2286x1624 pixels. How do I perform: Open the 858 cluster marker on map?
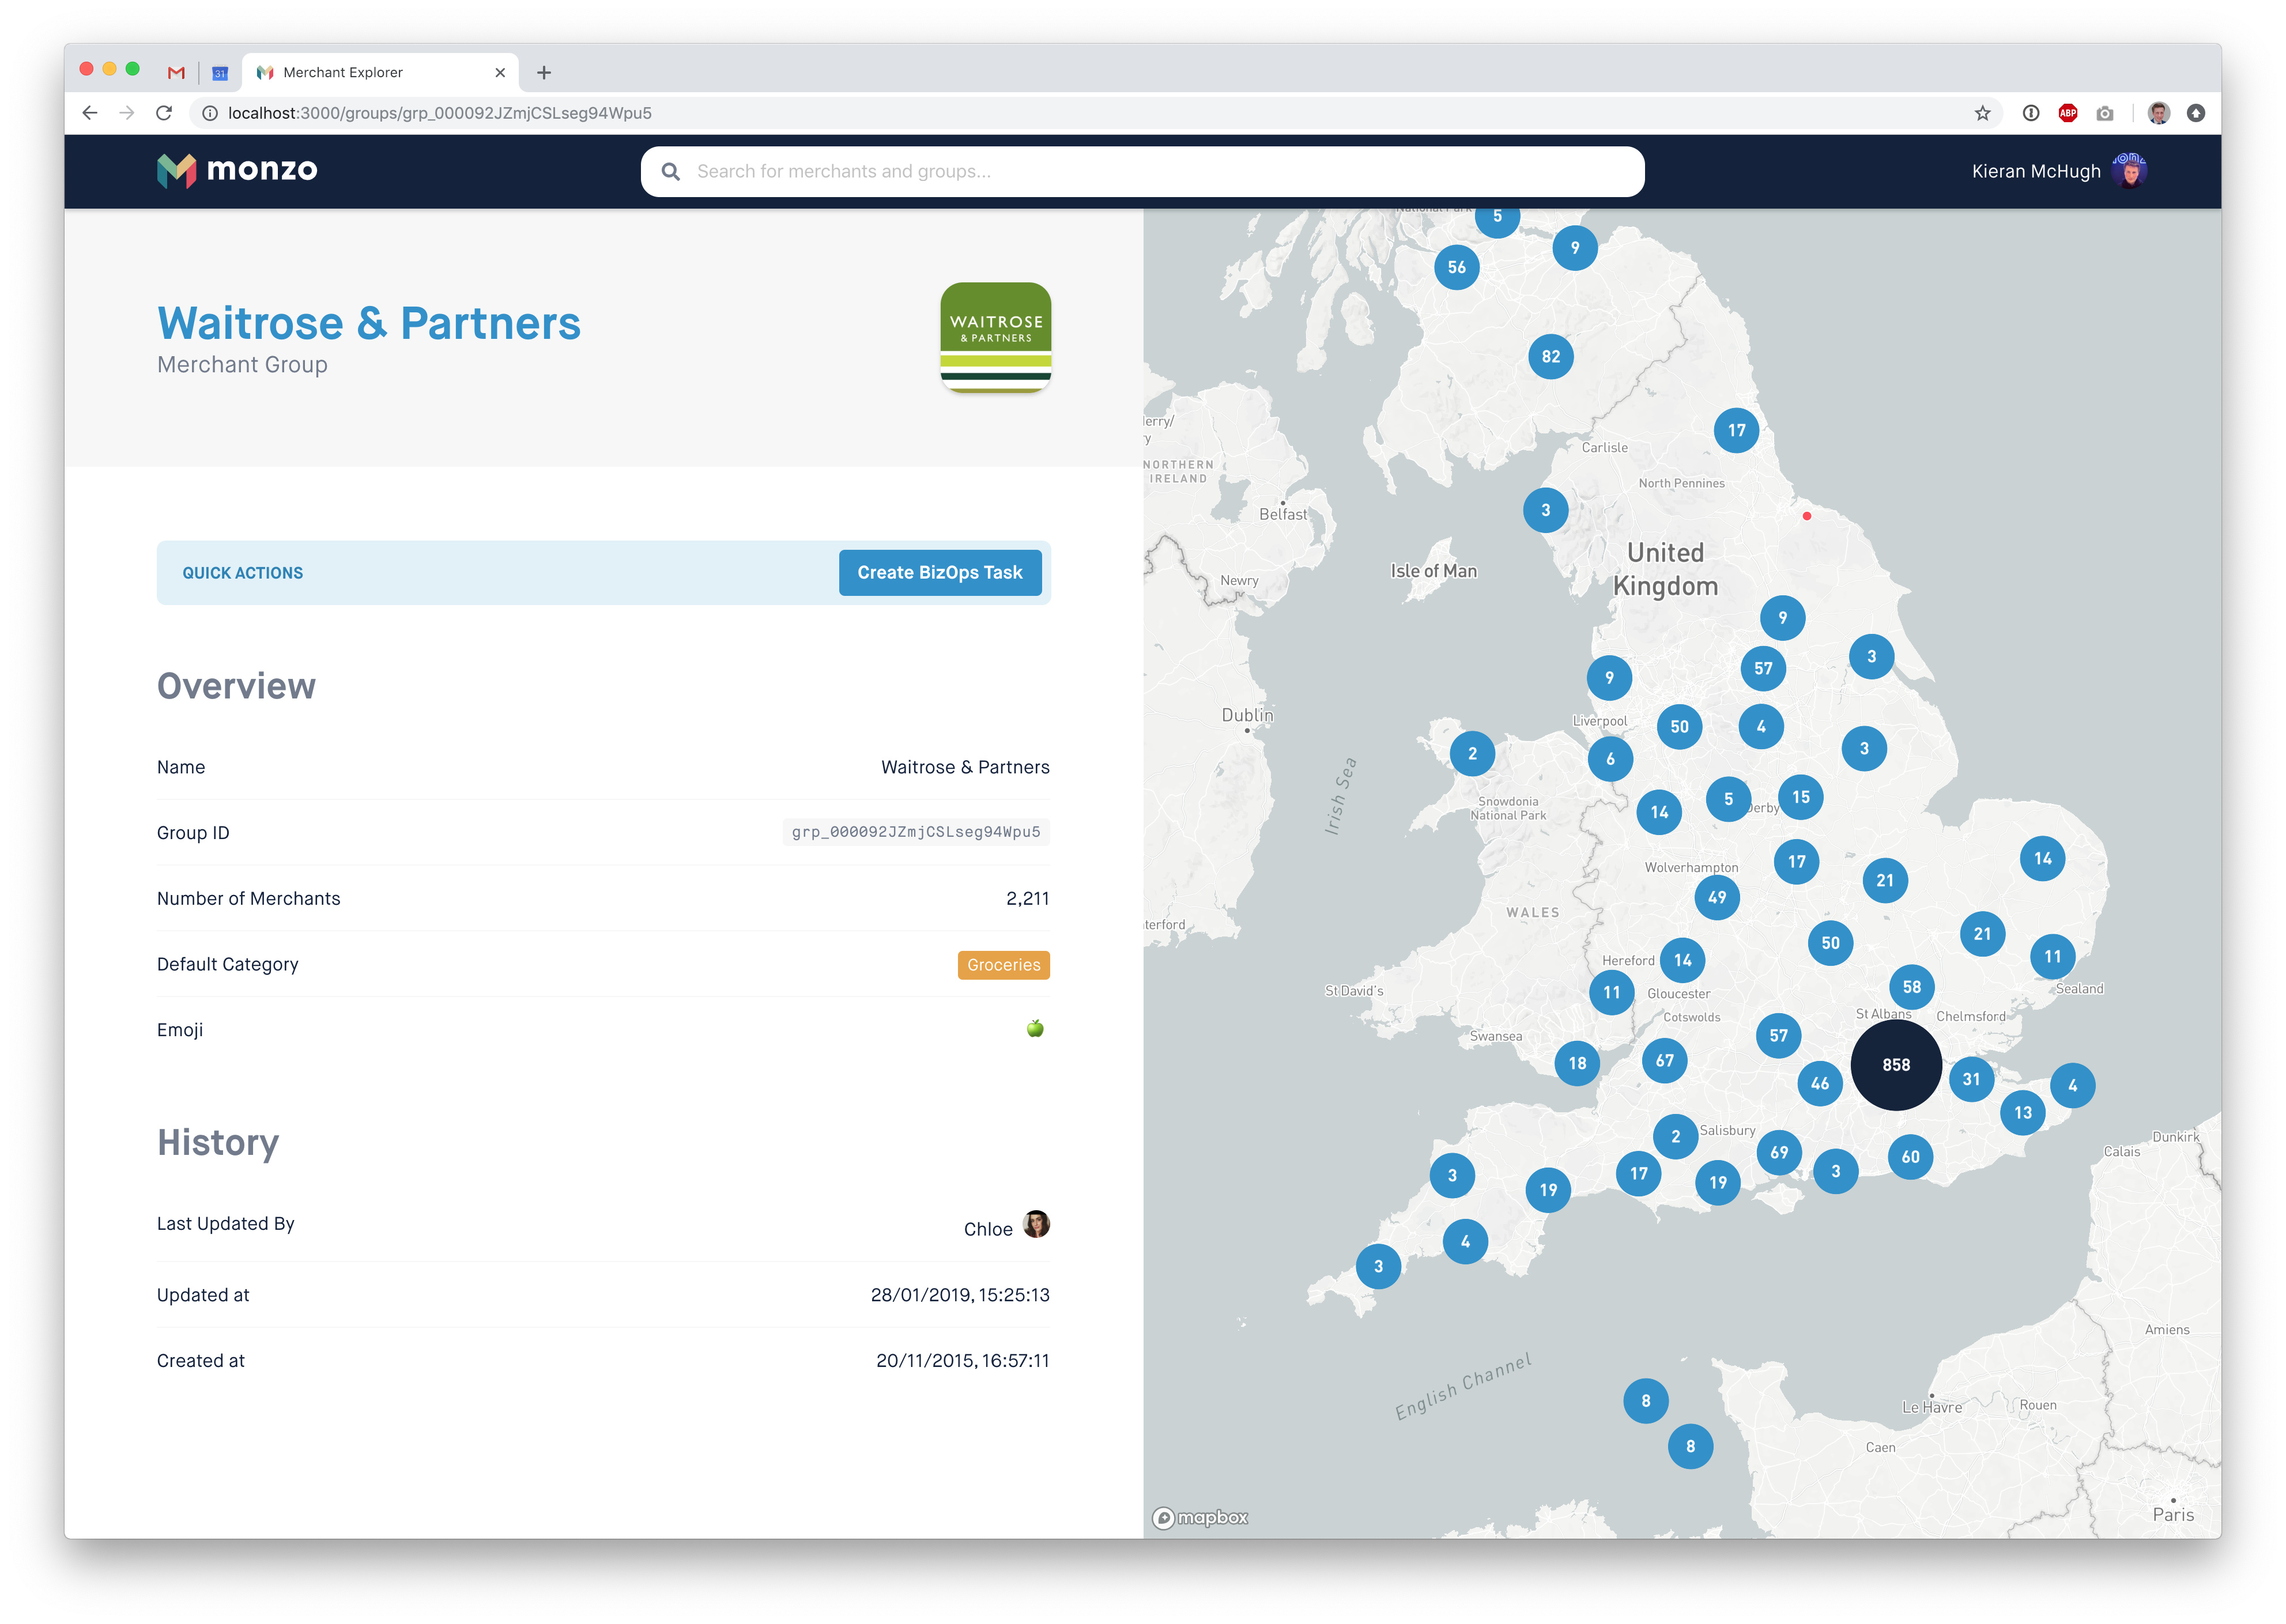point(1895,1065)
